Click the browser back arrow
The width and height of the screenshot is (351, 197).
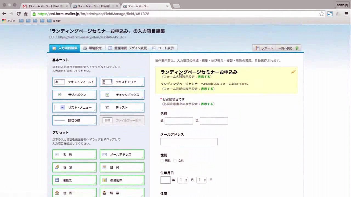point(4,14)
